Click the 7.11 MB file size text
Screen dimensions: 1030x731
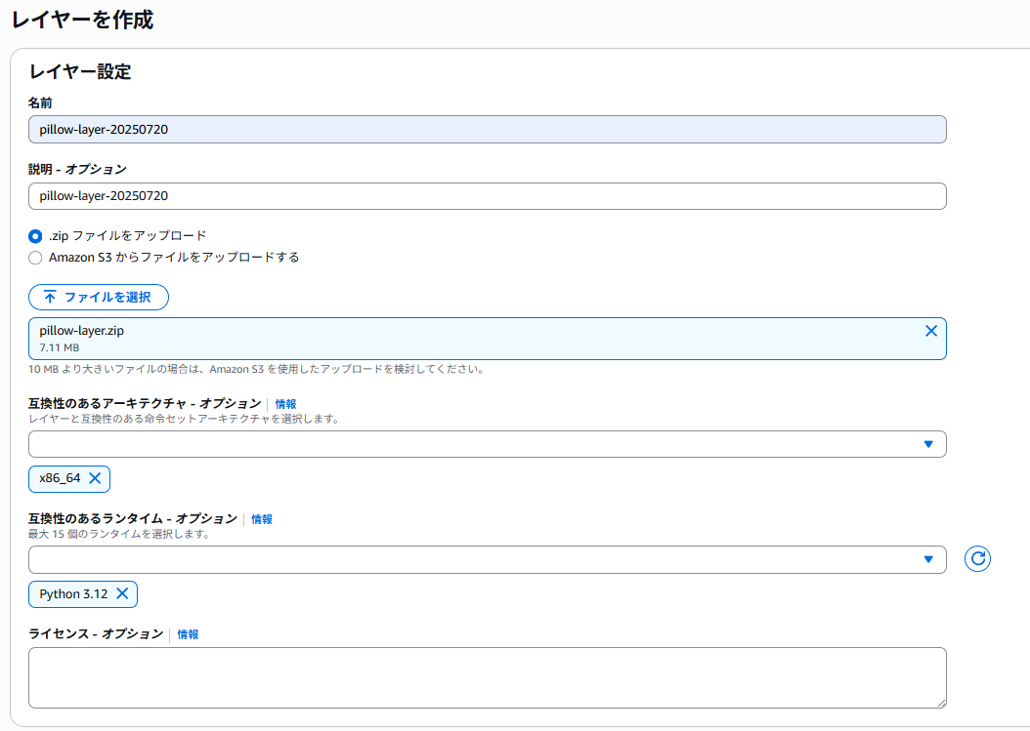pyautogui.click(x=59, y=347)
